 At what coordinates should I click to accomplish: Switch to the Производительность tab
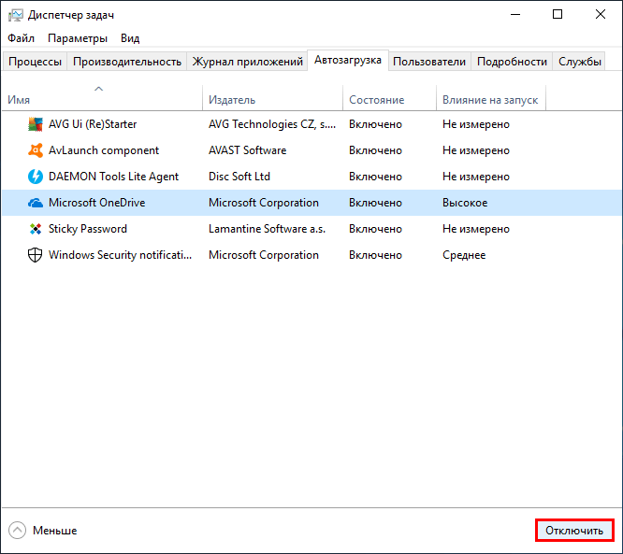click(127, 62)
